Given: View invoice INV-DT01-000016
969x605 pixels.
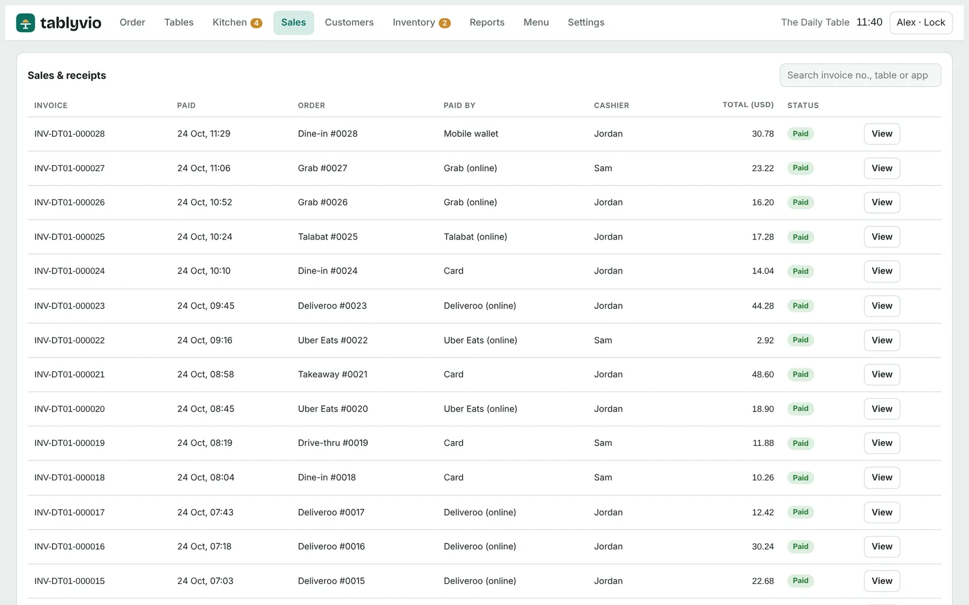Looking at the screenshot, I should pyautogui.click(x=882, y=546).
